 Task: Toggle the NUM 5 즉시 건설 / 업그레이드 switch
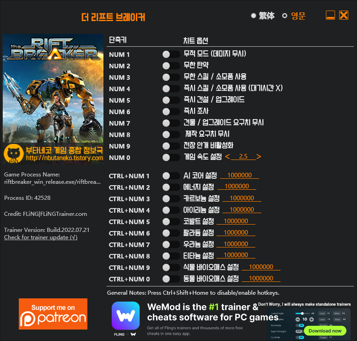click(x=171, y=100)
